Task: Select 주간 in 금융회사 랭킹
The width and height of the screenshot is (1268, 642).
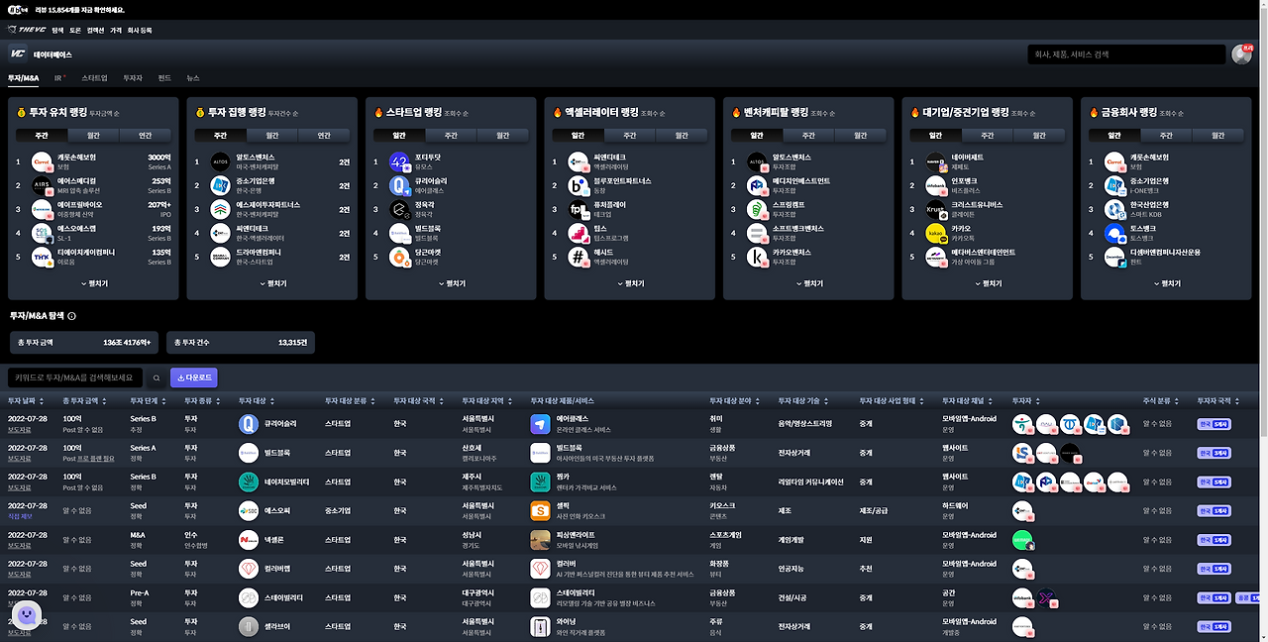Action: tap(1166, 136)
